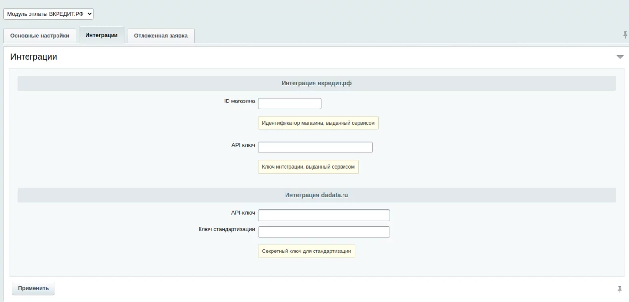Click the Ключ стандартизации label
629x302 pixels.
click(x=227, y=229)
